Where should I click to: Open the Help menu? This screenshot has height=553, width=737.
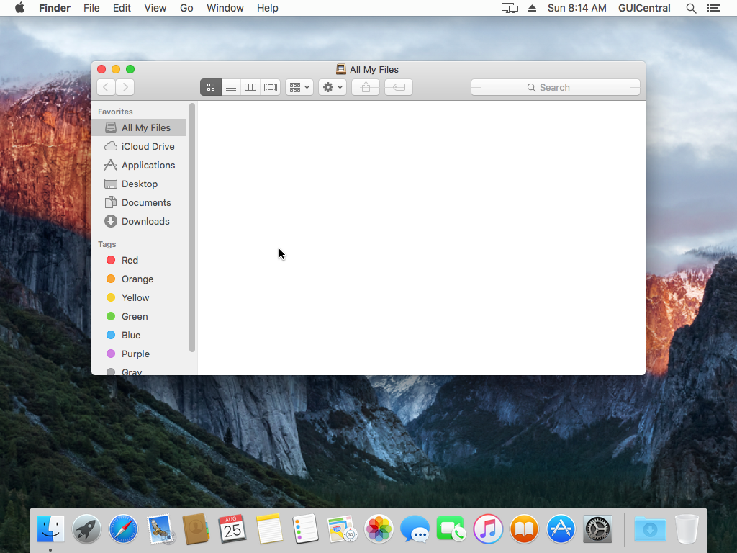pos(268,8)
